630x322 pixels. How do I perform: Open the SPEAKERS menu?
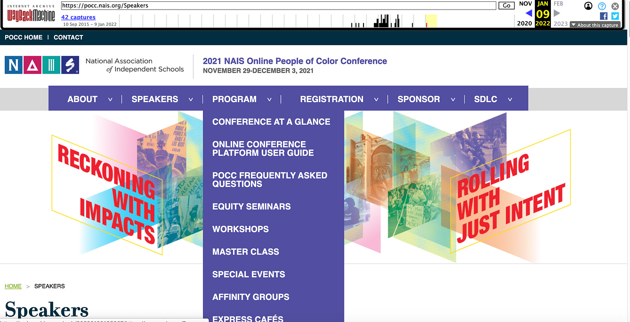[155, 99]
